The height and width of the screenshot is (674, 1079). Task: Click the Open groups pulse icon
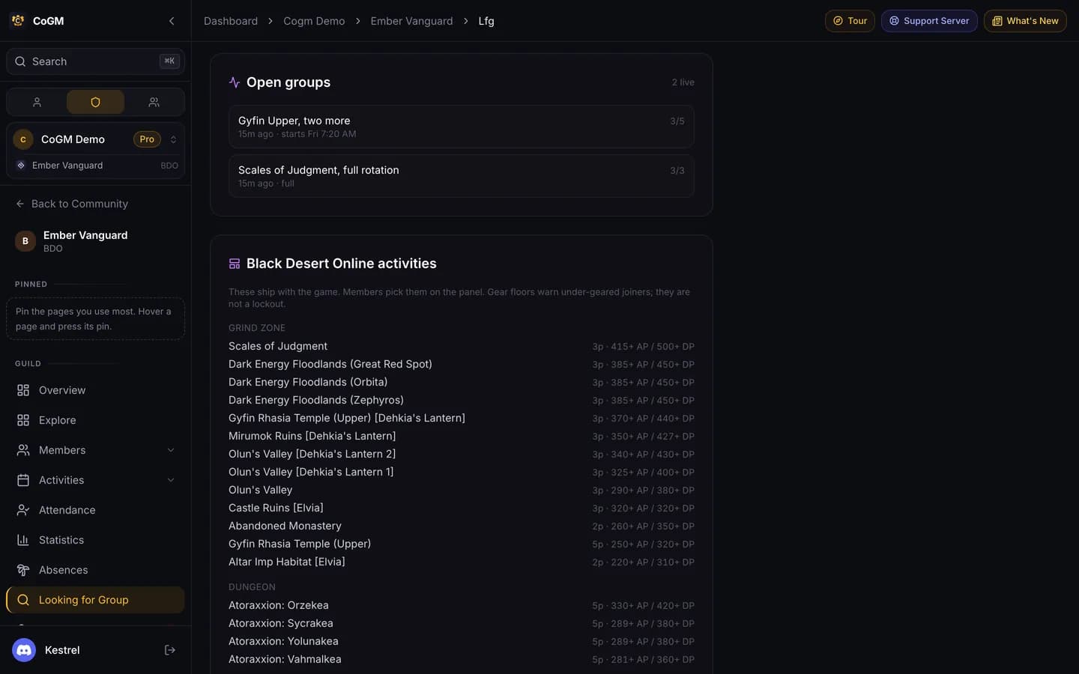point(235,82)
